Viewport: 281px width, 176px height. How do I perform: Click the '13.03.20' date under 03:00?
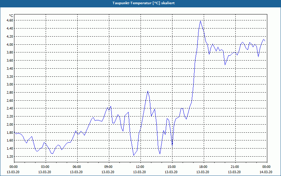pos(45,172)
